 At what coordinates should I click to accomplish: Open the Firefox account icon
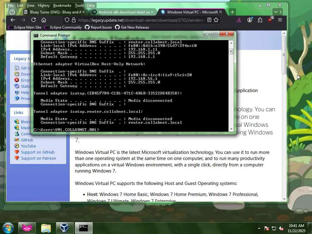(x=250, y=20)
